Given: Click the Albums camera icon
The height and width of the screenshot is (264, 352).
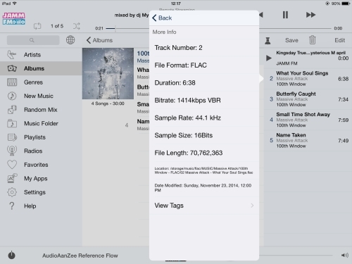Looking at the screenshot, I should (12, 68).
